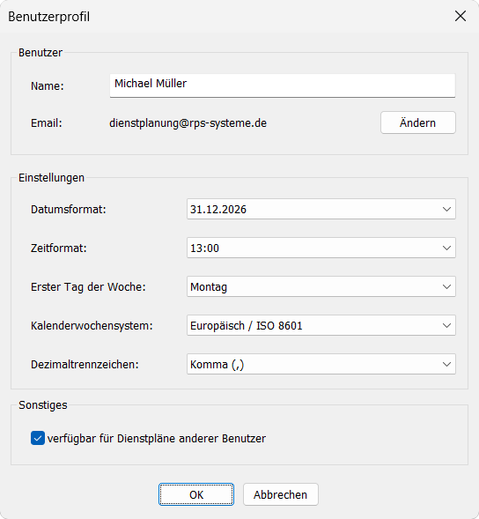The width and height of the screenshot is (479, 519).
Task: Close the Benutzerprofil dialog with X
Action: (461, 16)
